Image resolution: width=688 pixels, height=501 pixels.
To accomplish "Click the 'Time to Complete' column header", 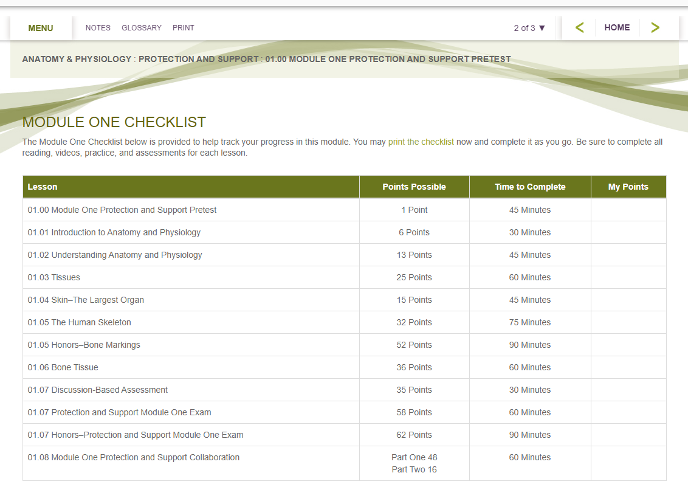I will point(530,187).
